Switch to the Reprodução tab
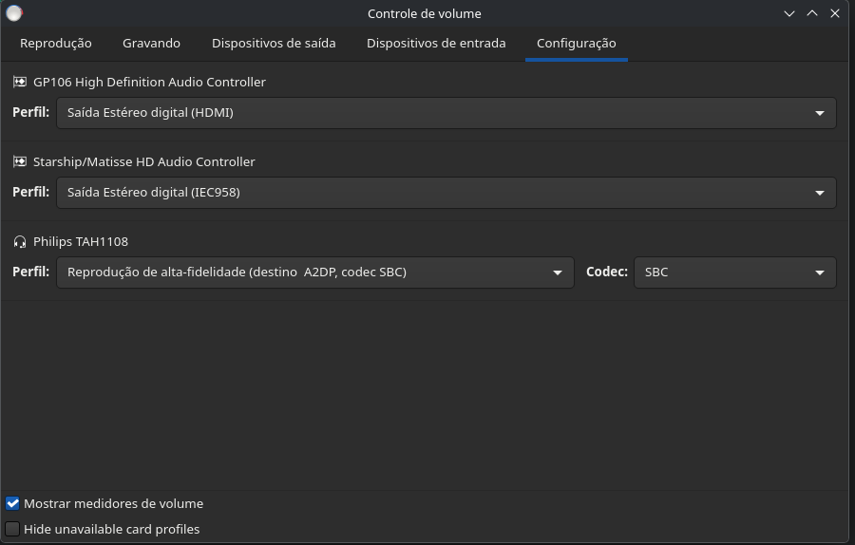The image size is (855, 545). coord(56,44)
